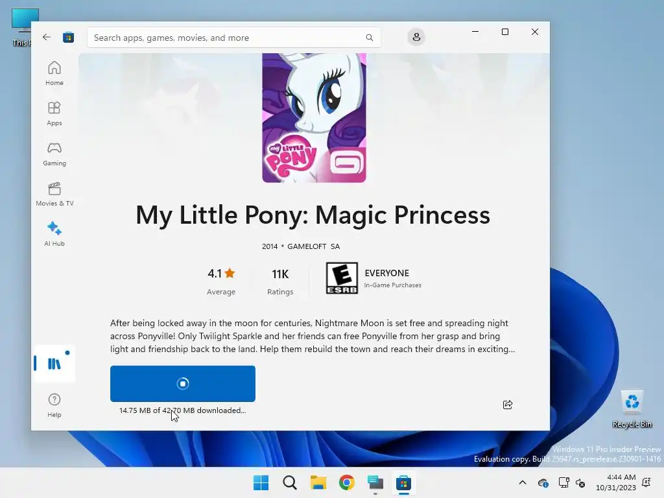Click the Microsoft Store logo icon in title bar
Image resolution: width=664 pixels, height=498 pixels.
tap(69, 37)
